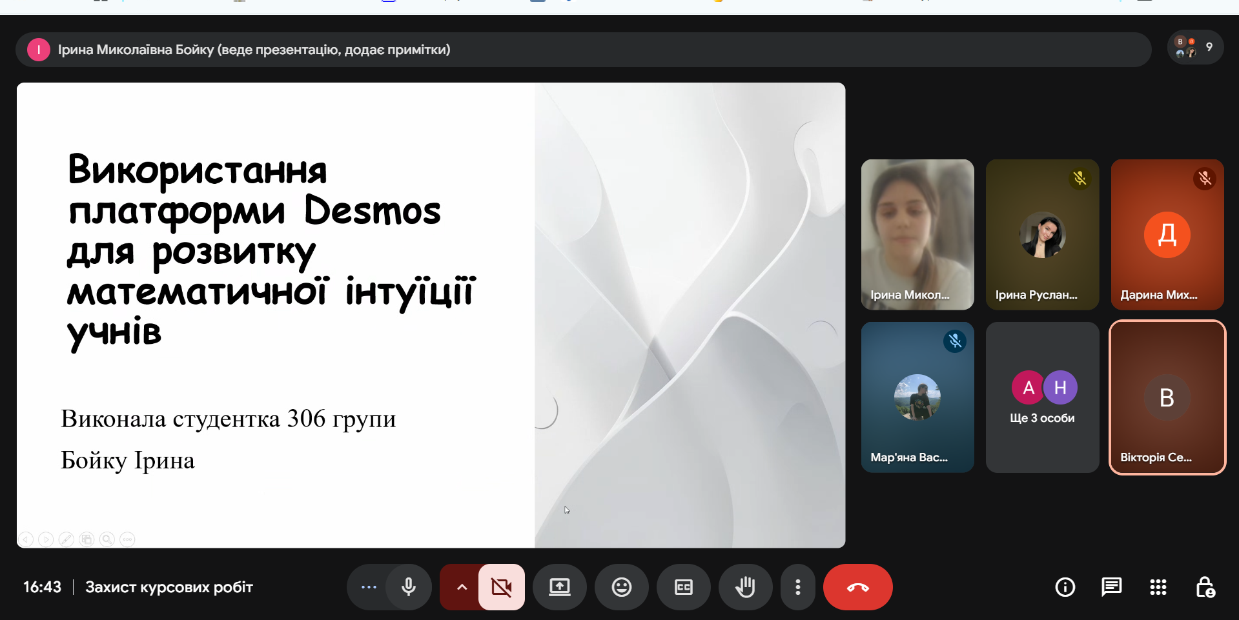Viewport: 1239px width, 620px height.
Task: Click the slide's next arrow icon
Action: click(x=46, y=539)
